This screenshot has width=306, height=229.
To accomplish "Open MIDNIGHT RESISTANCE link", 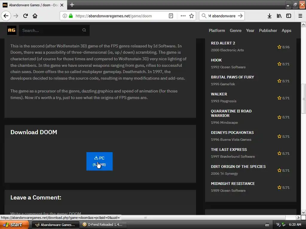I will (x=232, y=183).
